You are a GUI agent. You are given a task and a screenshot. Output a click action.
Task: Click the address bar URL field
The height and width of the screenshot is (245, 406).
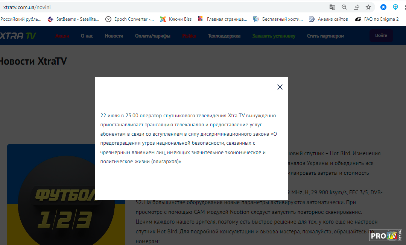coord(151,7)
